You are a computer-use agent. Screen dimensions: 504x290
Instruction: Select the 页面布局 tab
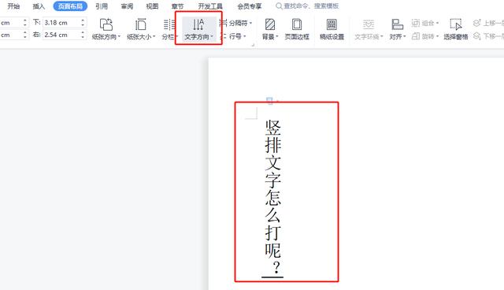70,6
